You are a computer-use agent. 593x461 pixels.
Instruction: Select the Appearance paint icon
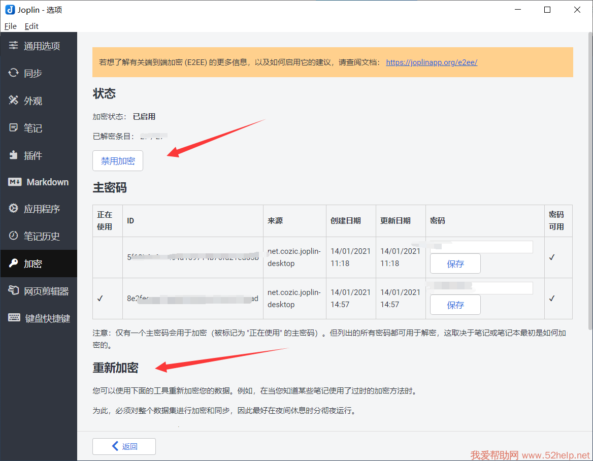coord(14,101)
